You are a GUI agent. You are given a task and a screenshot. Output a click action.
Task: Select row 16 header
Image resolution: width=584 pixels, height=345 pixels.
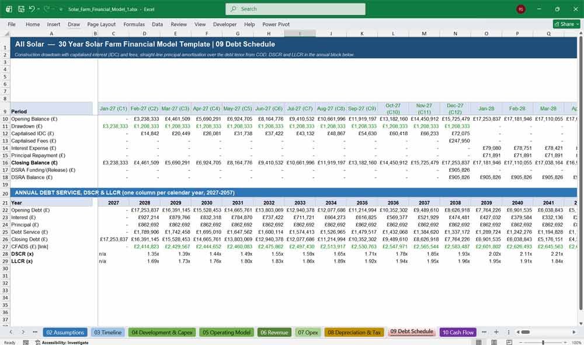pos(5,163)
